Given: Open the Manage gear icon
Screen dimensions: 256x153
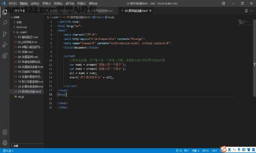Looking at the screenshot, I should click(x=5, y=143).
